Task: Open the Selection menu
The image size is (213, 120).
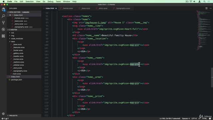Action: coord(30,1)
